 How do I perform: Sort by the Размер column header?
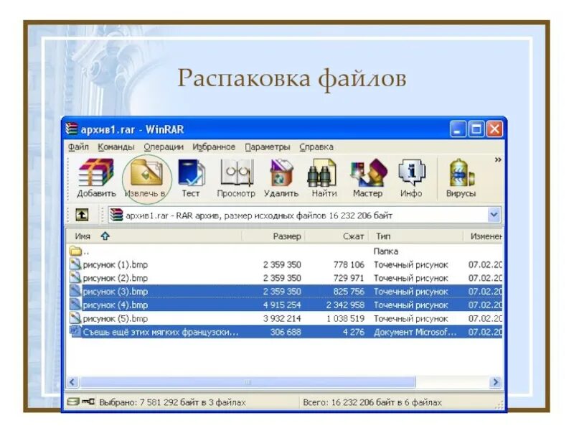273,236
